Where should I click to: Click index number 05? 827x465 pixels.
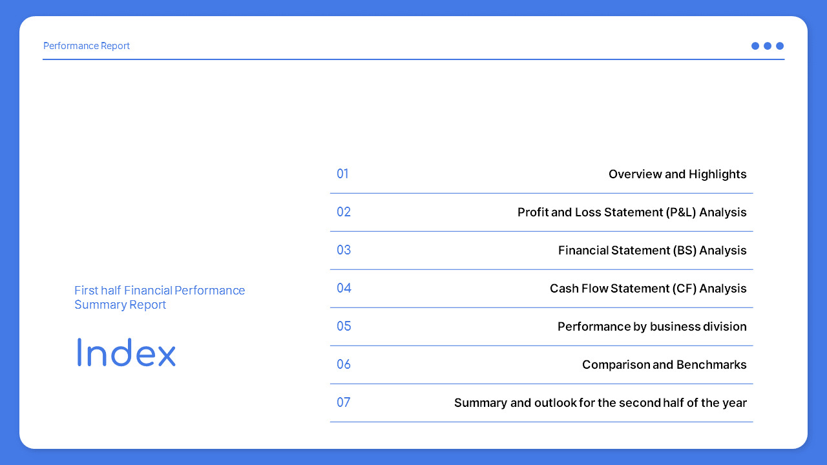tap(344, 326)
